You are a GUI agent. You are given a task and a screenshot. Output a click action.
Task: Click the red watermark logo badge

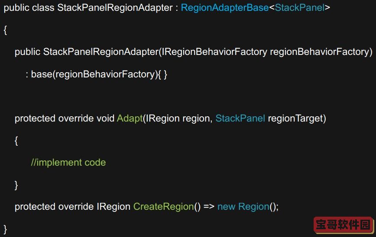[x=344, y=225]
